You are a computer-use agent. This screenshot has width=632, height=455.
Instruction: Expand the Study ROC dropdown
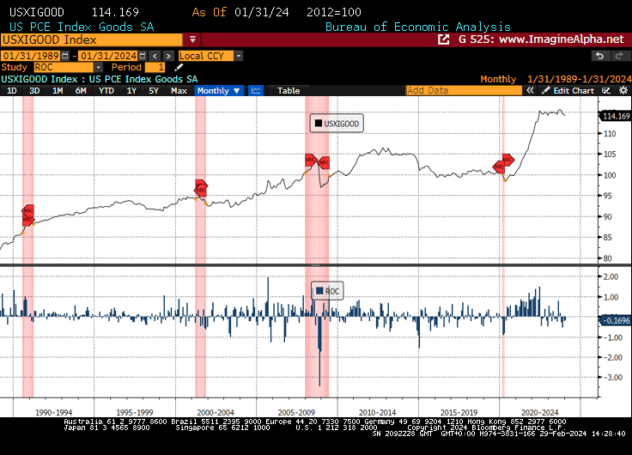point(98,67)
